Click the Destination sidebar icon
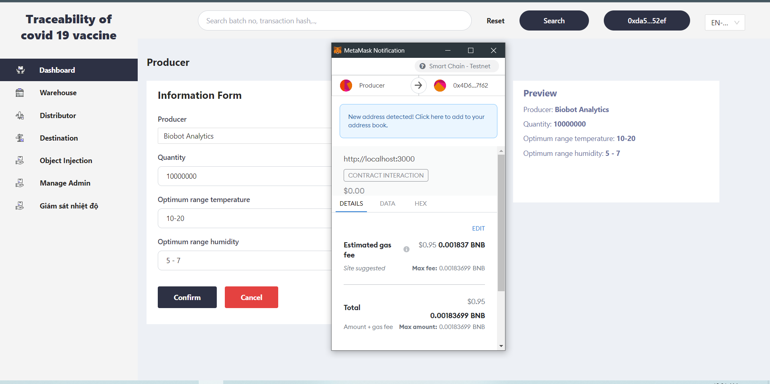The width and height of the screenshot is (770, 384). coord(20,138)
